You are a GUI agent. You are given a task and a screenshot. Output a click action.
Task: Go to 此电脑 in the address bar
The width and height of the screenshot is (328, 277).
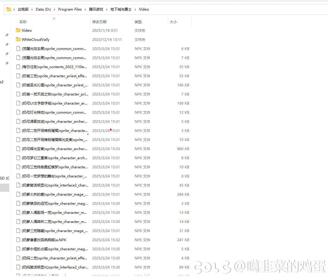click(x=23, y=9)
